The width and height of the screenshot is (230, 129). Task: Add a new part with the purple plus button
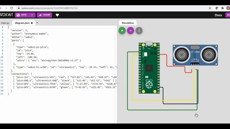tap(130, 30)
